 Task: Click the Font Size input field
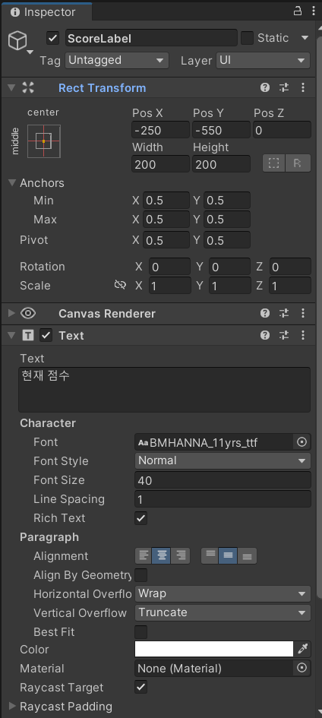point(223,480)
